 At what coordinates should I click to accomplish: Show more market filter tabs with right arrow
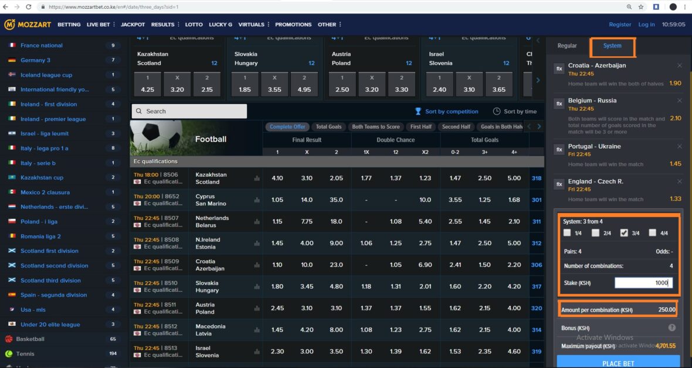(x=539, y=127)
